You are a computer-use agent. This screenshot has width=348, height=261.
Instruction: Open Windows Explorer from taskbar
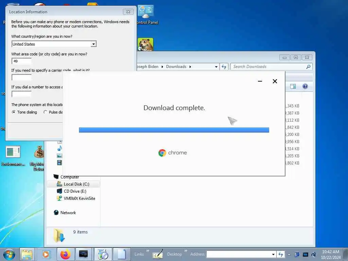pos(27,254)
